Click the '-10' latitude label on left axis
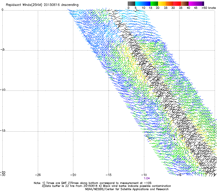217x191 pixels. click(3, 90)
